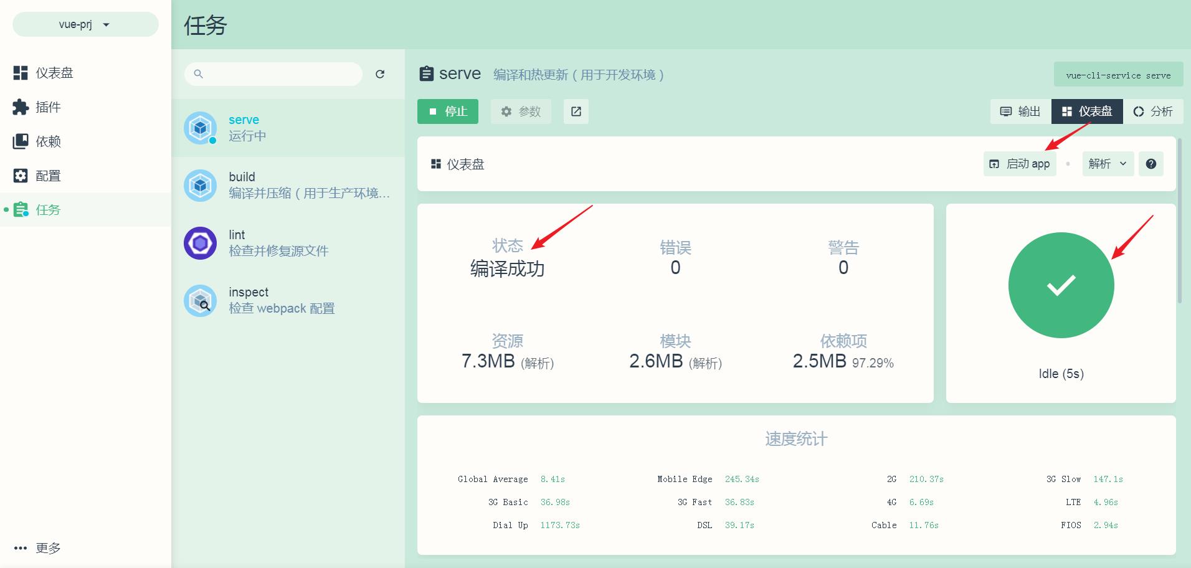Viewport: 1191px width, 568px height.
Task: Select the inspect task
Action: 288,300
